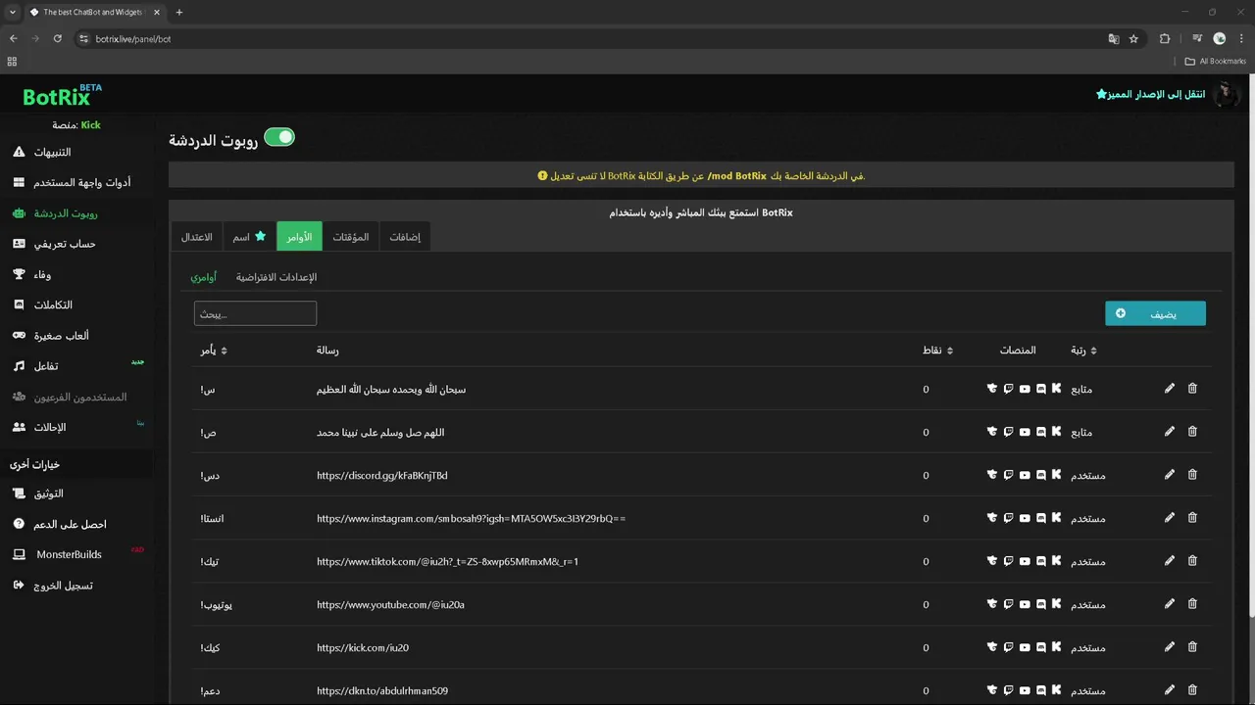Viewport: 1255px width, 705px height.
Task: Click music note icon beside تفاعل
Action: [x=19, y=365]
